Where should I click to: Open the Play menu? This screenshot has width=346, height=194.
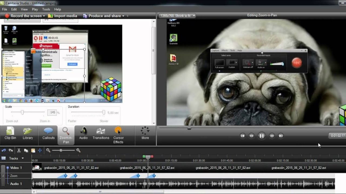click(x=35, y=9)
